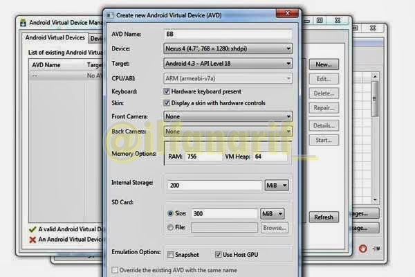Toggle the Use Host GPU checkbox
The image size is (415, 277).
(x=218, y=255)
